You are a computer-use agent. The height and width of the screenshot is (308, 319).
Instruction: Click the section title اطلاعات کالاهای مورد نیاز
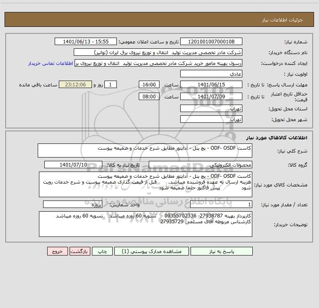(x=277, y=138)
